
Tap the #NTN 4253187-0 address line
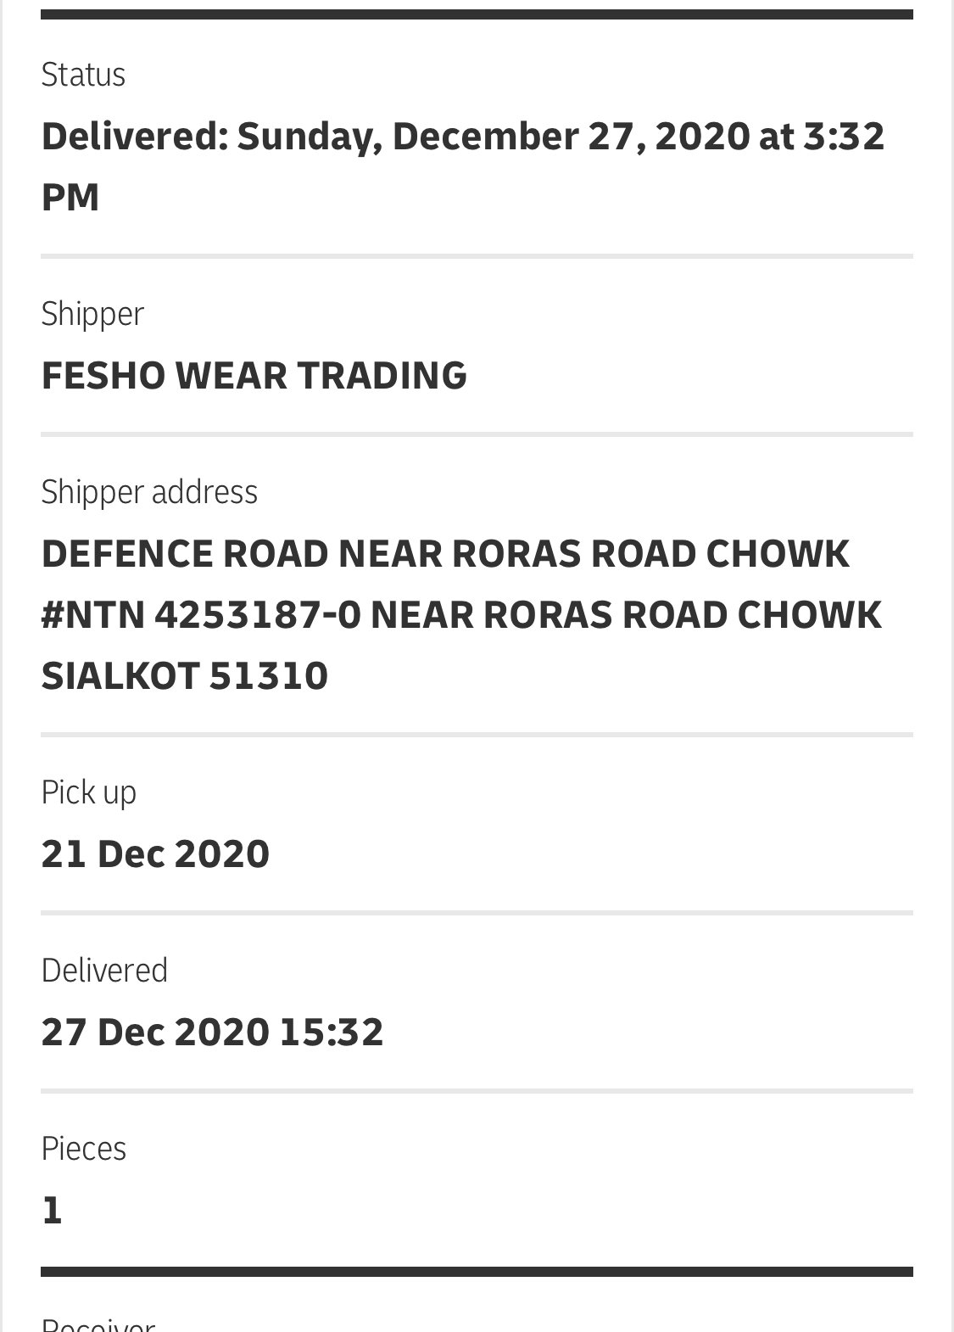(x=462, y=615)
